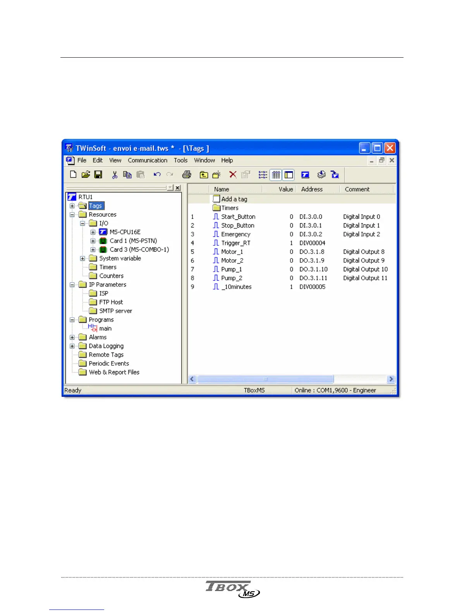
Task: Select the Periodic Events folder
Action: [x=109, y=363]
